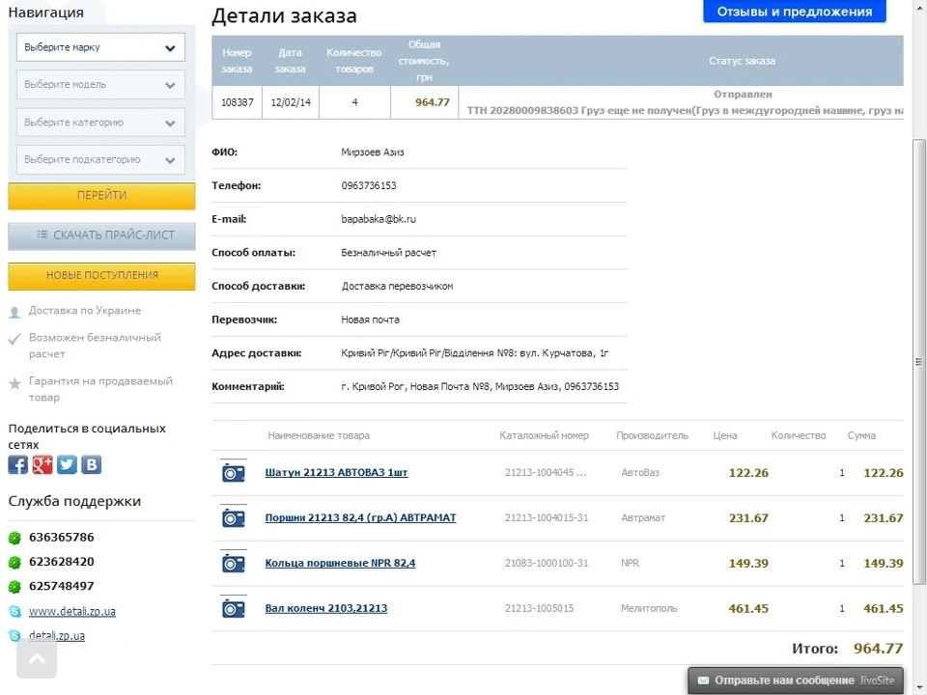This screenshot has width=927, height=695.
Task: Click the scroll-to-top arrow button
Action: point(37,659)
